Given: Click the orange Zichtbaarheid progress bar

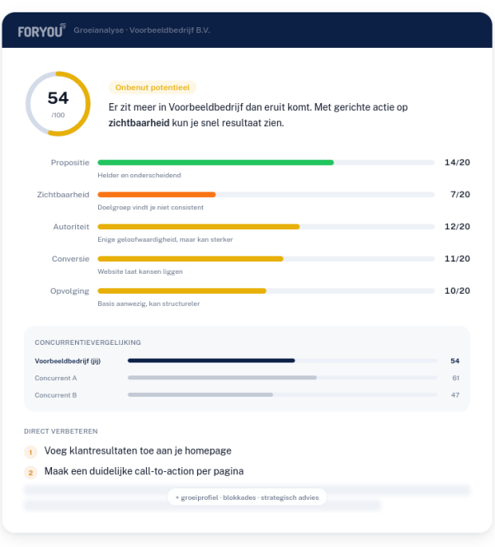Looking at the screenshot, I should [x=157, y=195].
